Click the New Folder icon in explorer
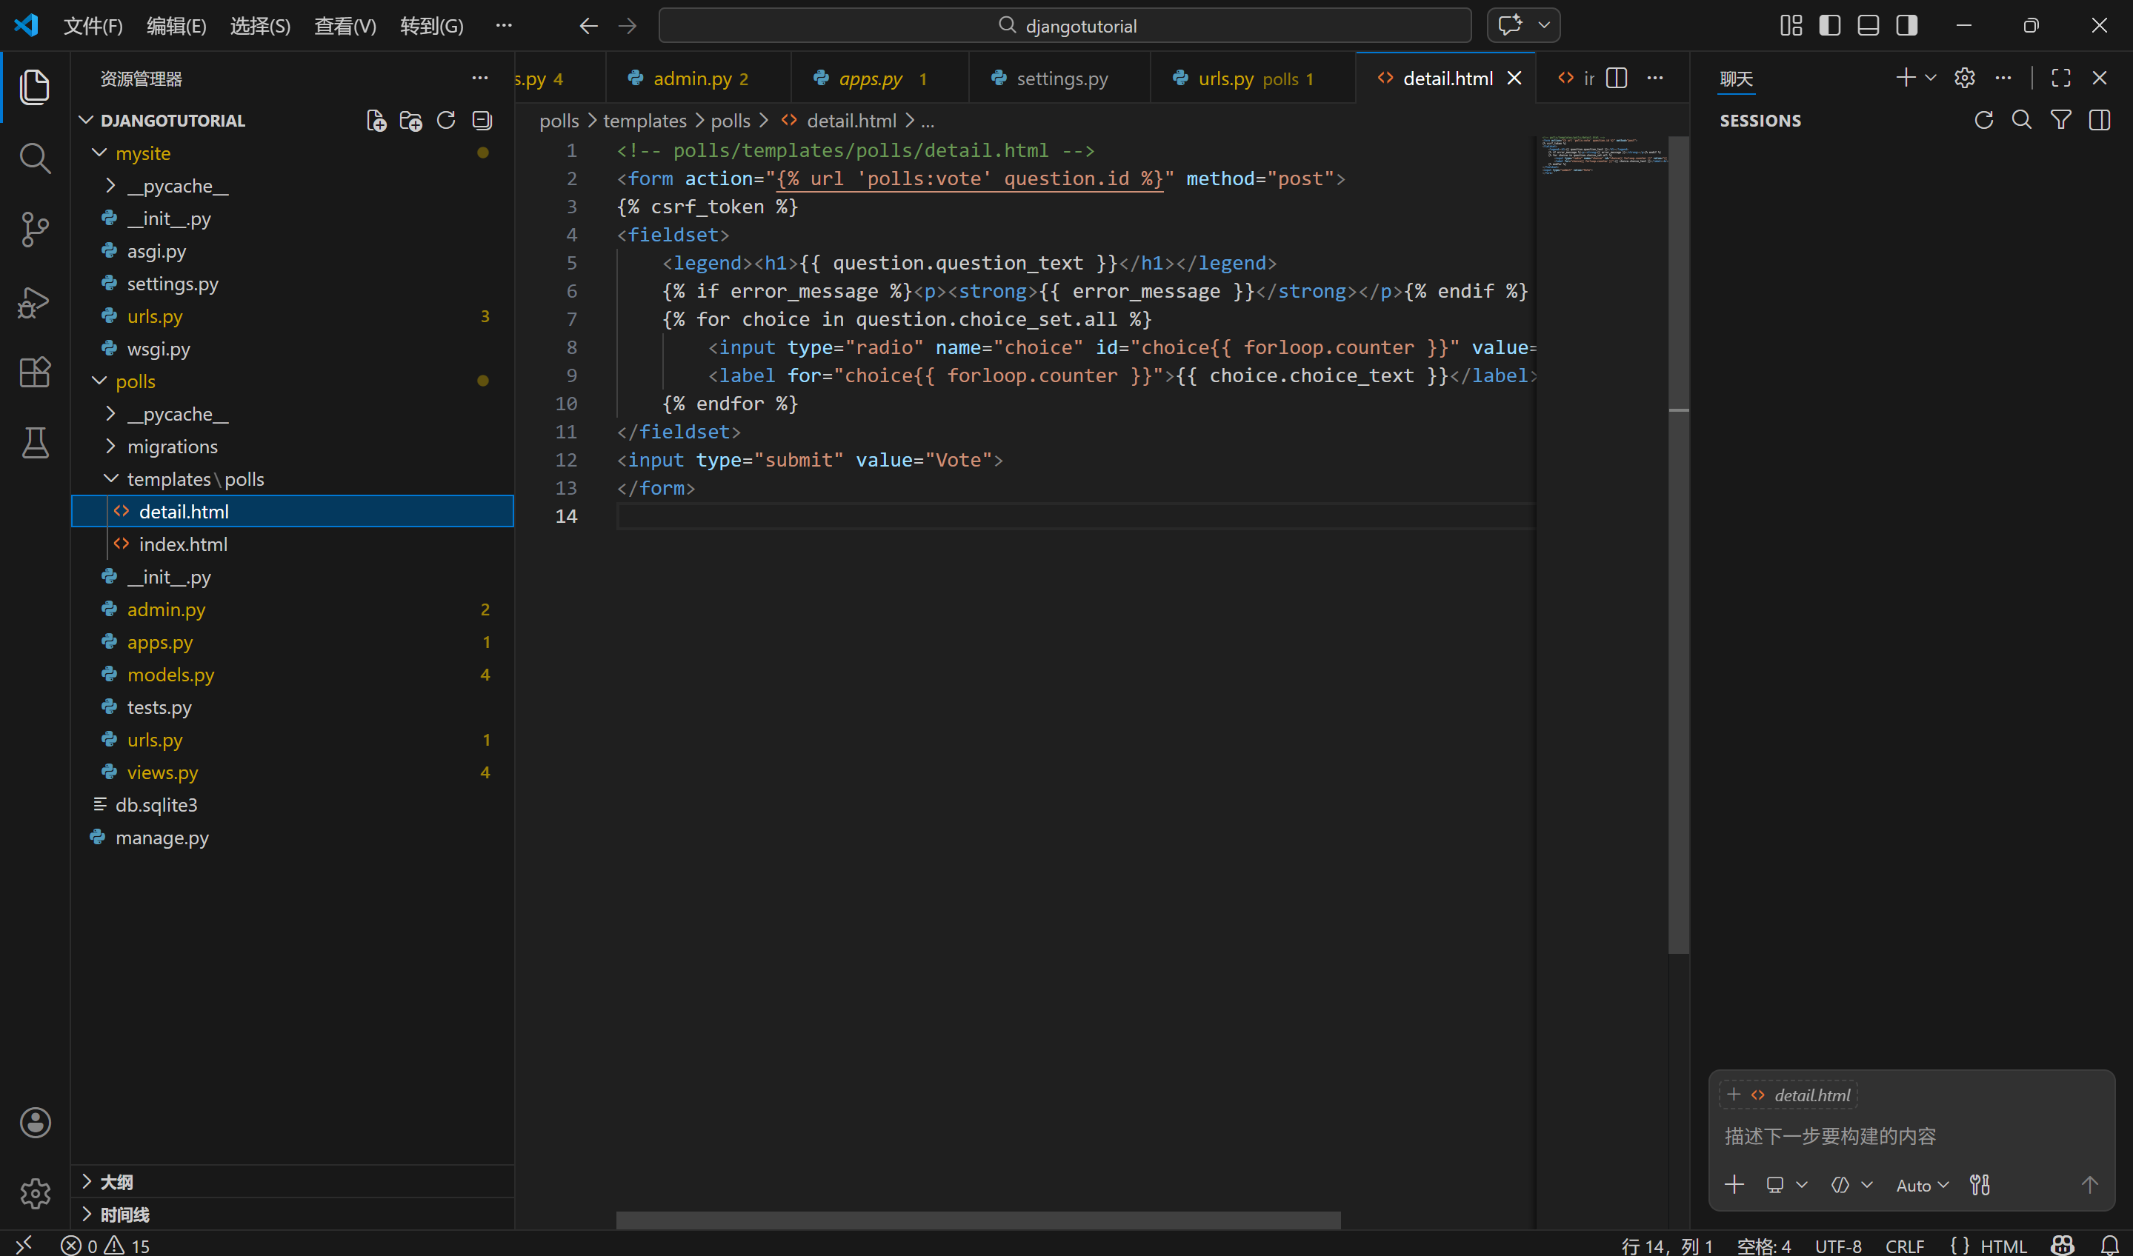 (410, 120)
